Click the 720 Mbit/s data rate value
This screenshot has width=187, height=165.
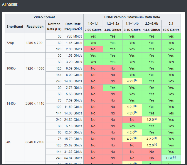pos(74,36)
